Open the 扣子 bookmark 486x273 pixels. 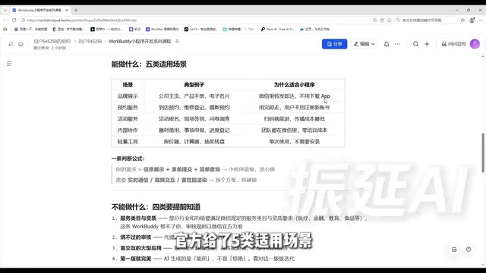pyautogui.click(x=135, y=29)
